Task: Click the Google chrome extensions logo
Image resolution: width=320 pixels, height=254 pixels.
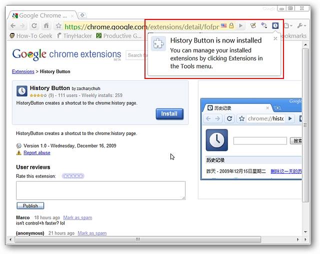Action: [x=66, y=54]
